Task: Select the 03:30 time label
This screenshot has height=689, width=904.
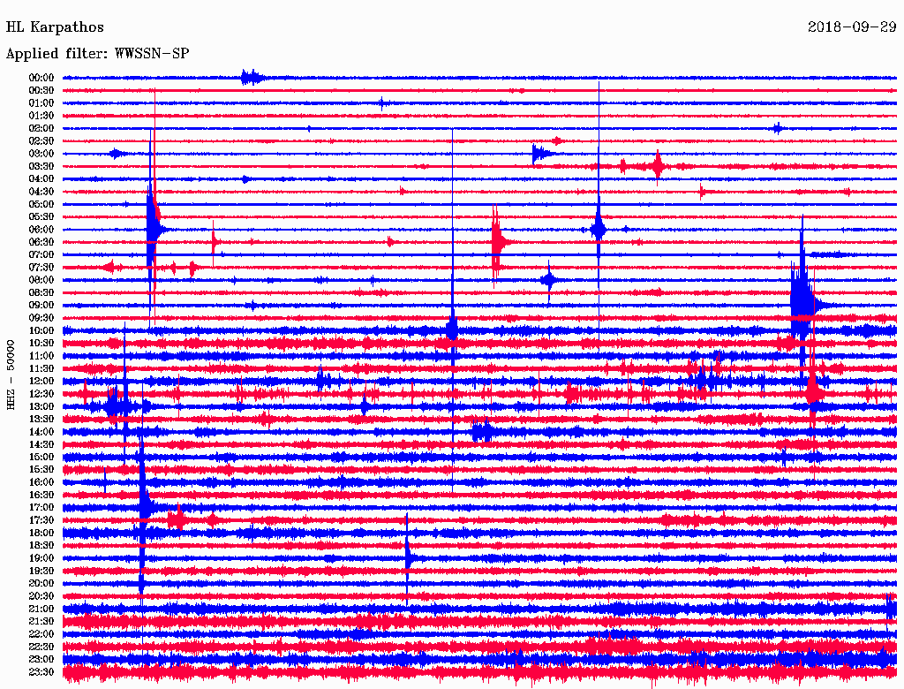Action: tap(41, 166)
